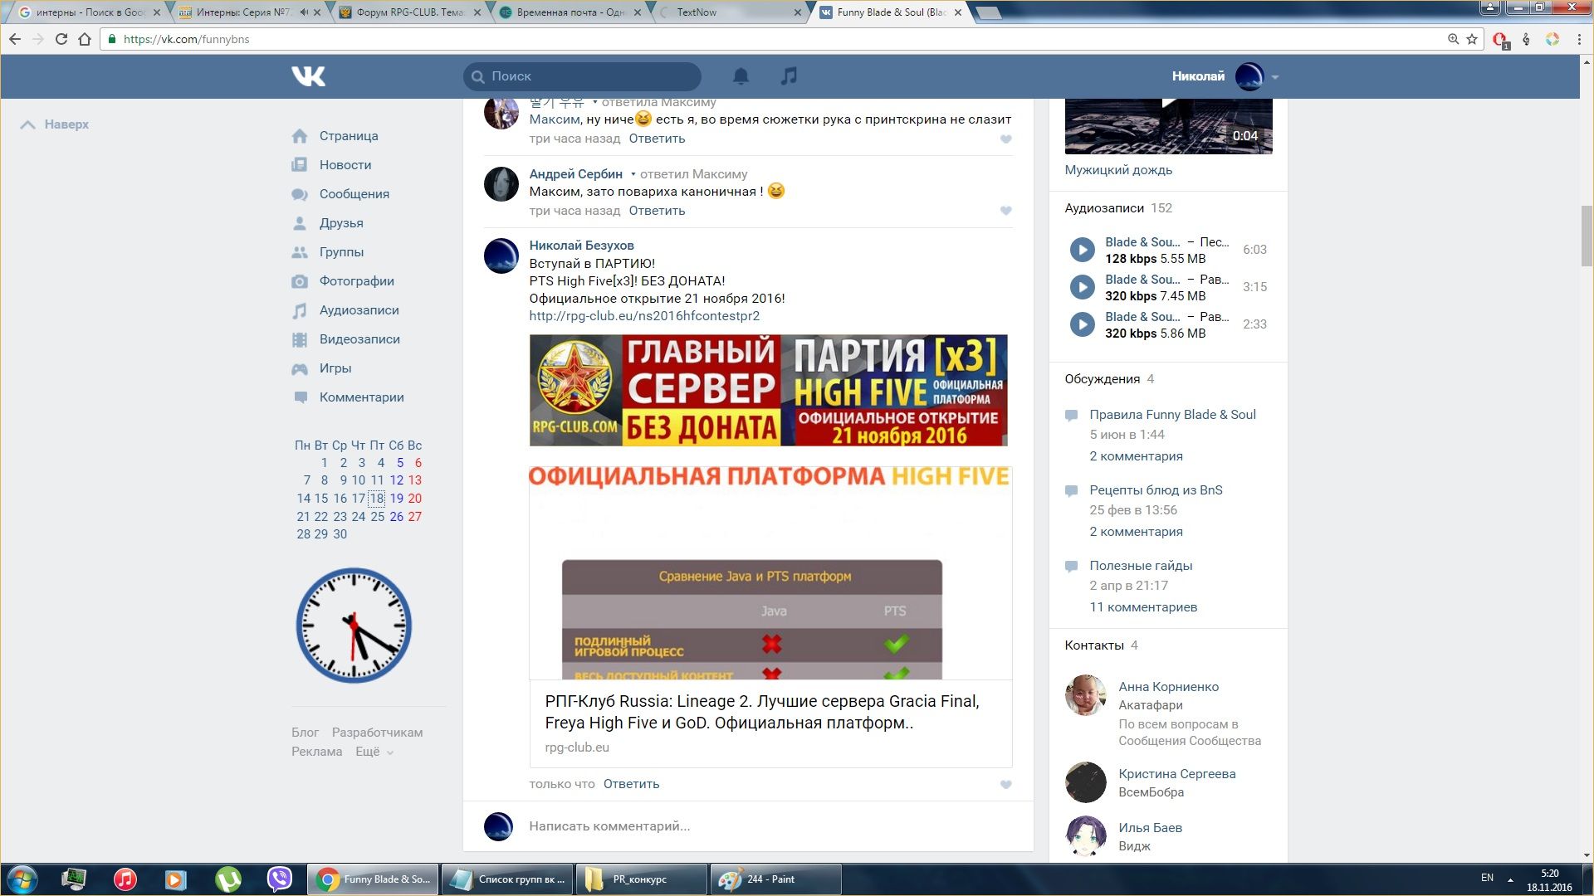Like Андрей Сербин's comment with the heart
1594x896 pixels.
tap(1005, 211)
